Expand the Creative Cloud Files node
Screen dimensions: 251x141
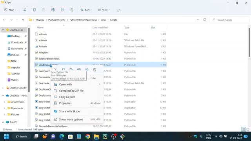(3, 88)
